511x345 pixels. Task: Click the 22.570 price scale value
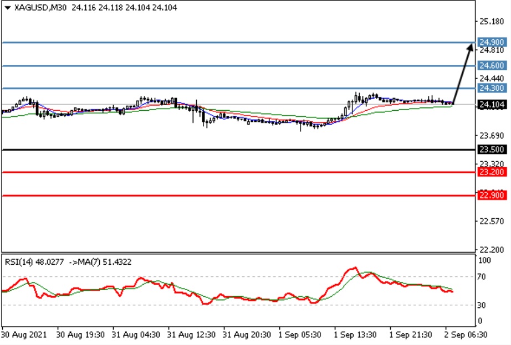click(x=492, y=222)
